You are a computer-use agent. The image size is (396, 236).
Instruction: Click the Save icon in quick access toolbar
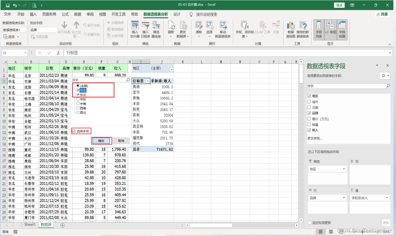(7, 5)
